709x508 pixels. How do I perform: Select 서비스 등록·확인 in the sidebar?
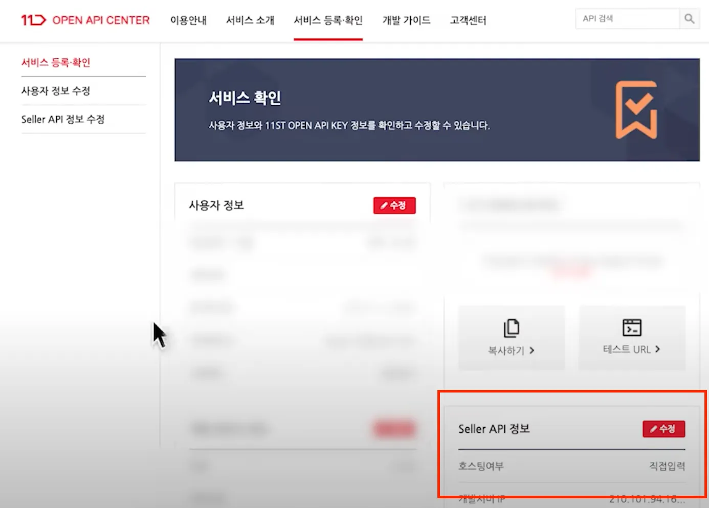pos(56,62)
